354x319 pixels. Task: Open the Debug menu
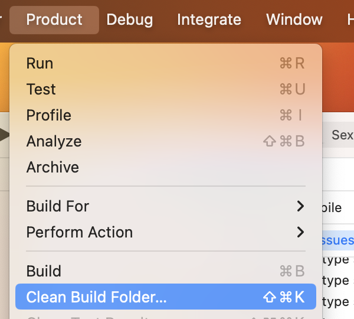point(130,19)
